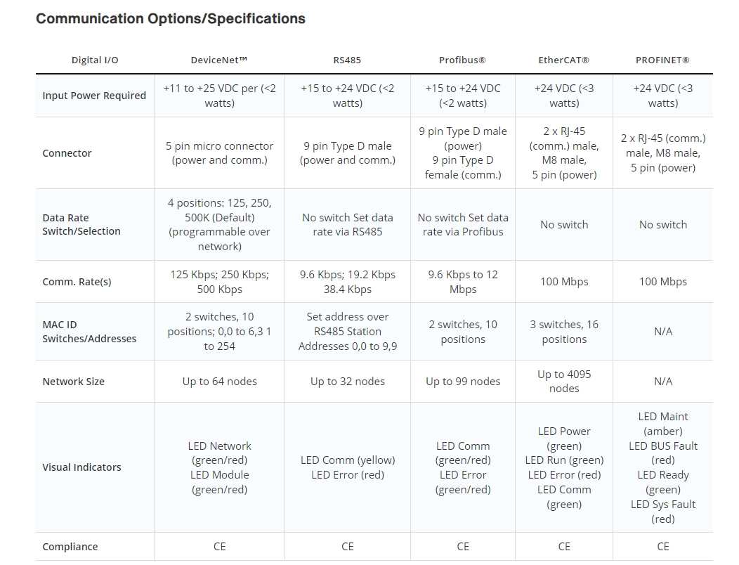
Task: Click the Digital I/O header cell
Action: click(x=95, y=60)
